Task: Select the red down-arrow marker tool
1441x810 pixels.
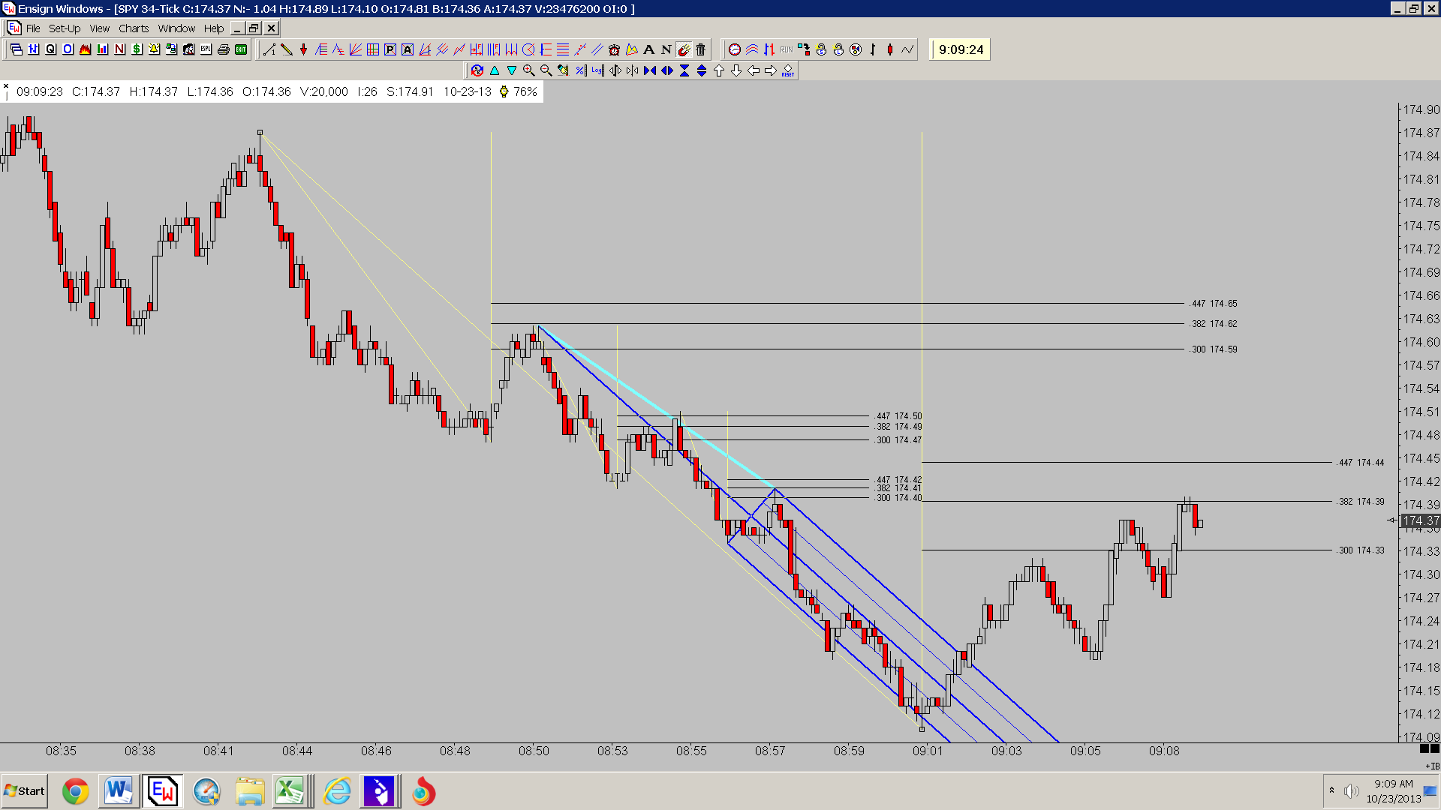Action: tap(304, 49)
